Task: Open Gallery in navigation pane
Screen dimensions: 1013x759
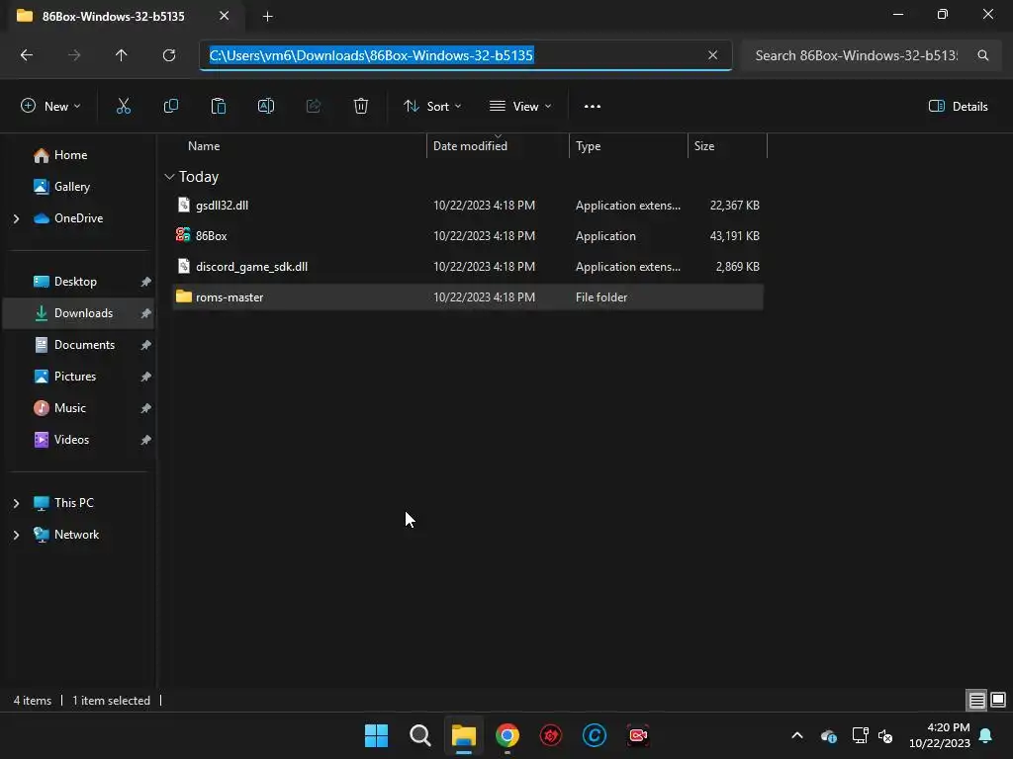Action: 71,187
